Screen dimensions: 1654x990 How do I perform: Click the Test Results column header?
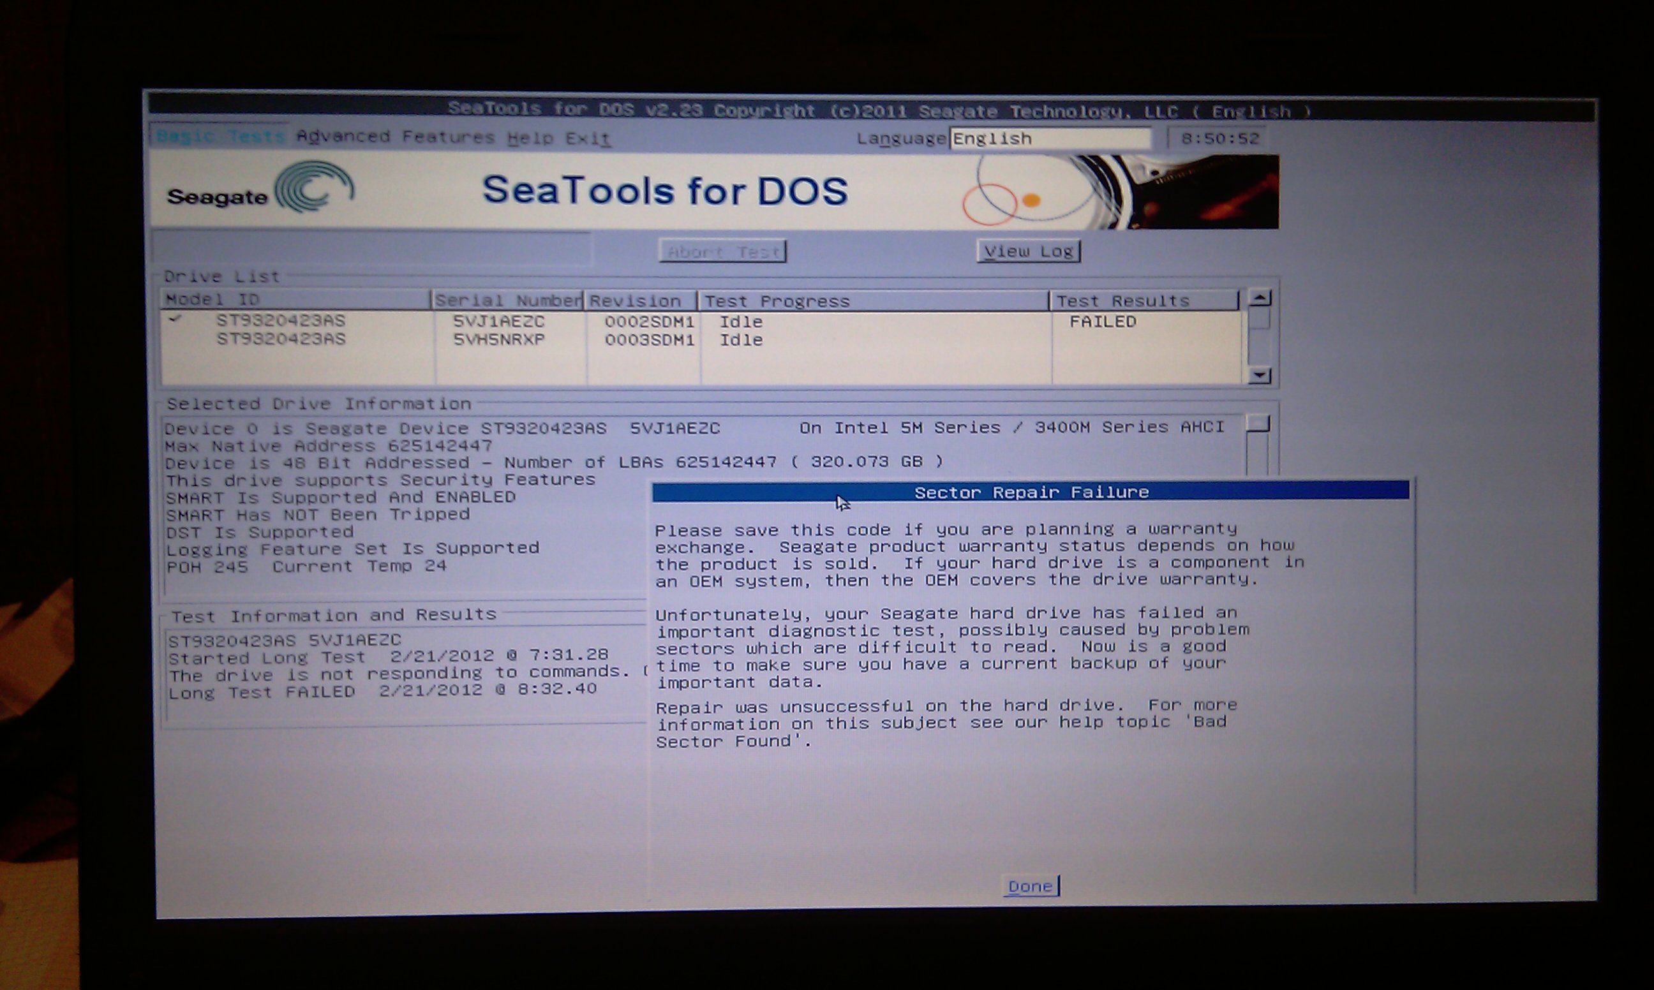tap(1144, 301)
